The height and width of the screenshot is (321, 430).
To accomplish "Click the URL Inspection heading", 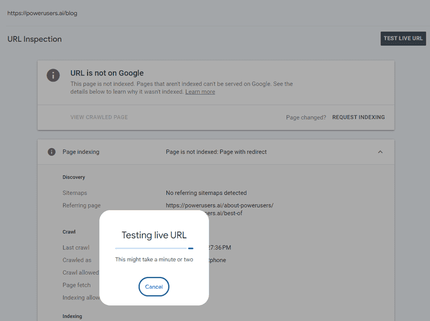I will click(34, 39).
